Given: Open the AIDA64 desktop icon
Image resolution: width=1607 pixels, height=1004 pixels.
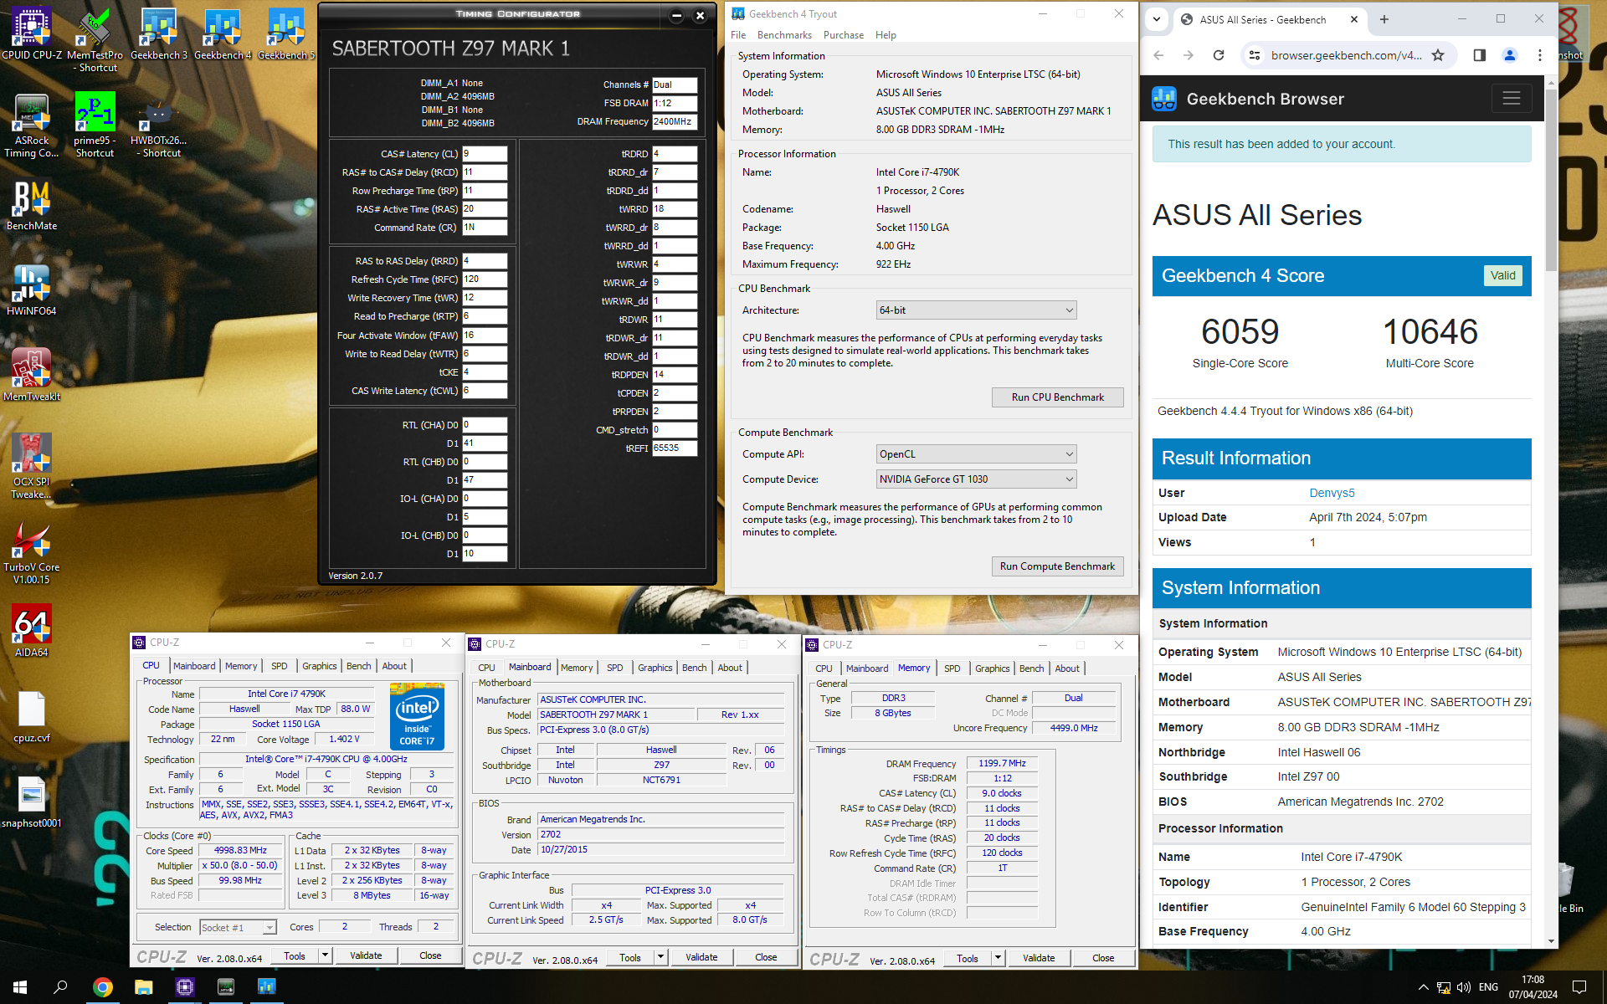Looking at the screenshot, I should pos(32,632).
